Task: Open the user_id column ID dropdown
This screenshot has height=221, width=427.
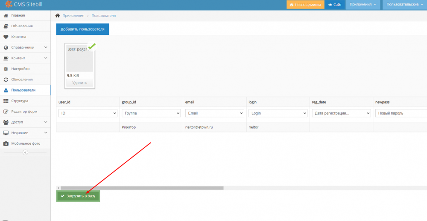Action: (x=88, y=113)
